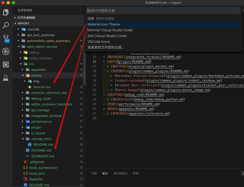Image resolution: width=244 pixels, height=187 pixels.
Task: Select Material Icon Theme
Action: coord(163,24)
